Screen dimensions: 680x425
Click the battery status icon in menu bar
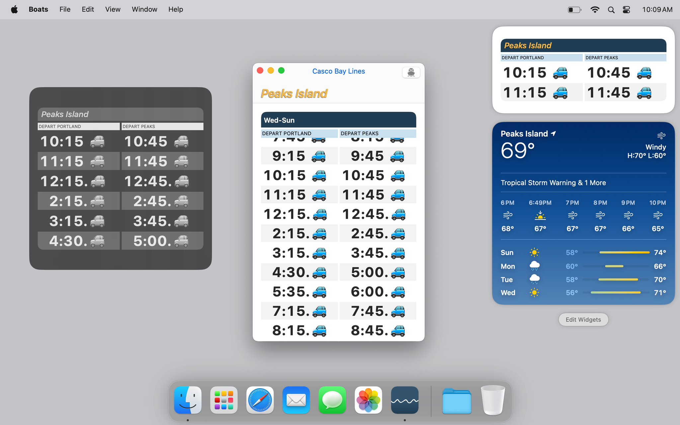click(574, 10)
